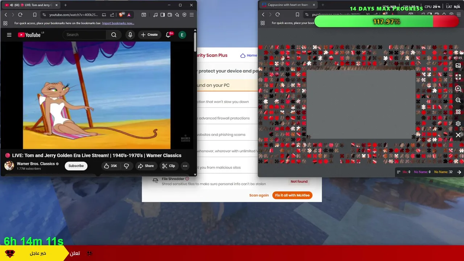The image size is (464, 261).
Task: Zoom out on the puzzle board
Action: [x=458, y=100]
